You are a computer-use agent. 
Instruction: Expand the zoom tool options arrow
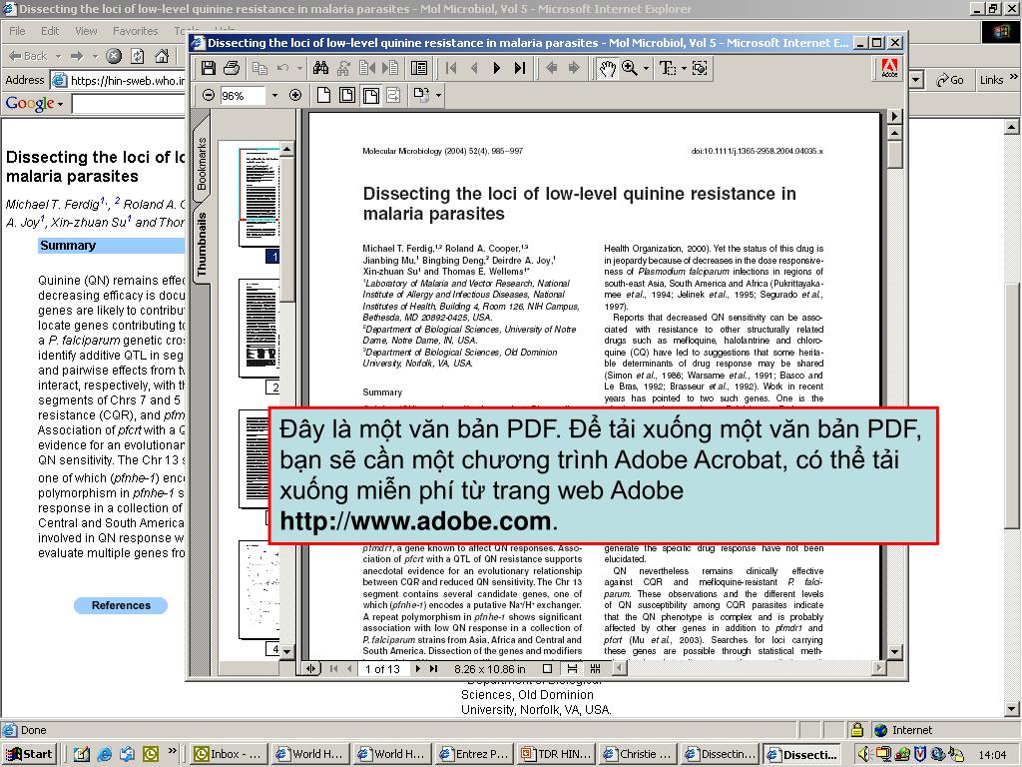click(x=646, y=68)
